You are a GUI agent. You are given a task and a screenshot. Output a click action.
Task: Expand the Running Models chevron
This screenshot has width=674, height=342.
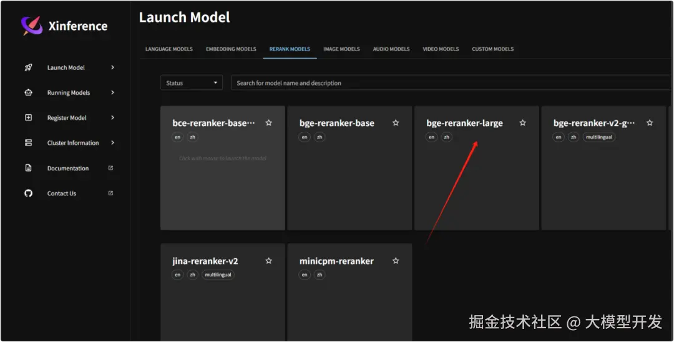tap(112, 92)
